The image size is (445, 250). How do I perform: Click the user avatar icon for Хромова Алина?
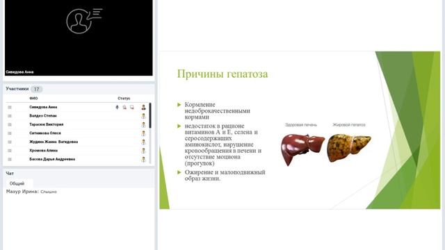(144, 151)
